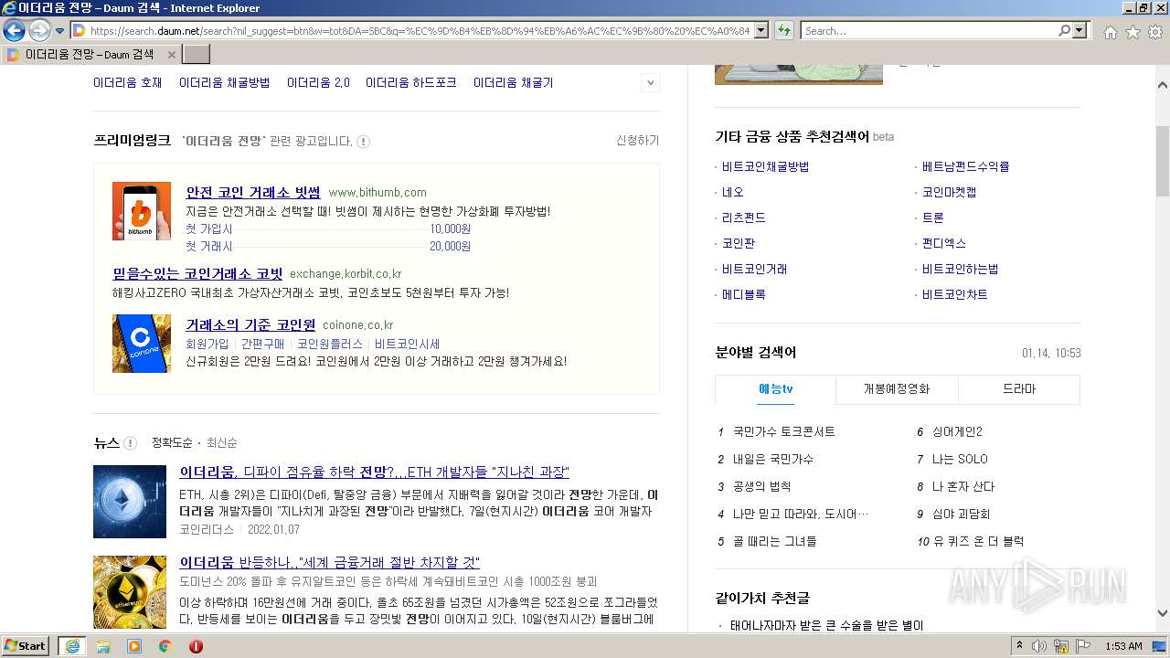Click the search magnifier in search box
The width and height of the screenshot is (1170, 658).
coord(1064,31)
